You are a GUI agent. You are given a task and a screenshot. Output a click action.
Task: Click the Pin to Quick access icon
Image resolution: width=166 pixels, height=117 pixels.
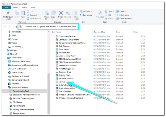[x=8, y=13]
